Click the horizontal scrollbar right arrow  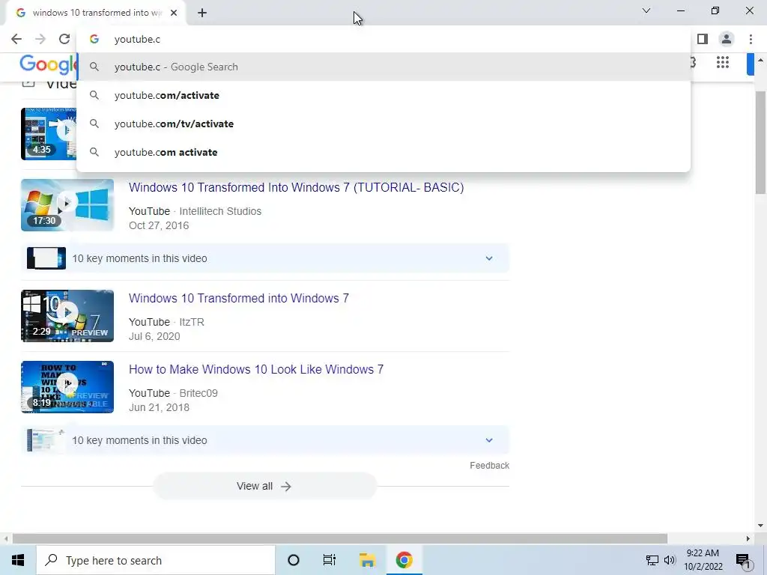click(748, 538)
